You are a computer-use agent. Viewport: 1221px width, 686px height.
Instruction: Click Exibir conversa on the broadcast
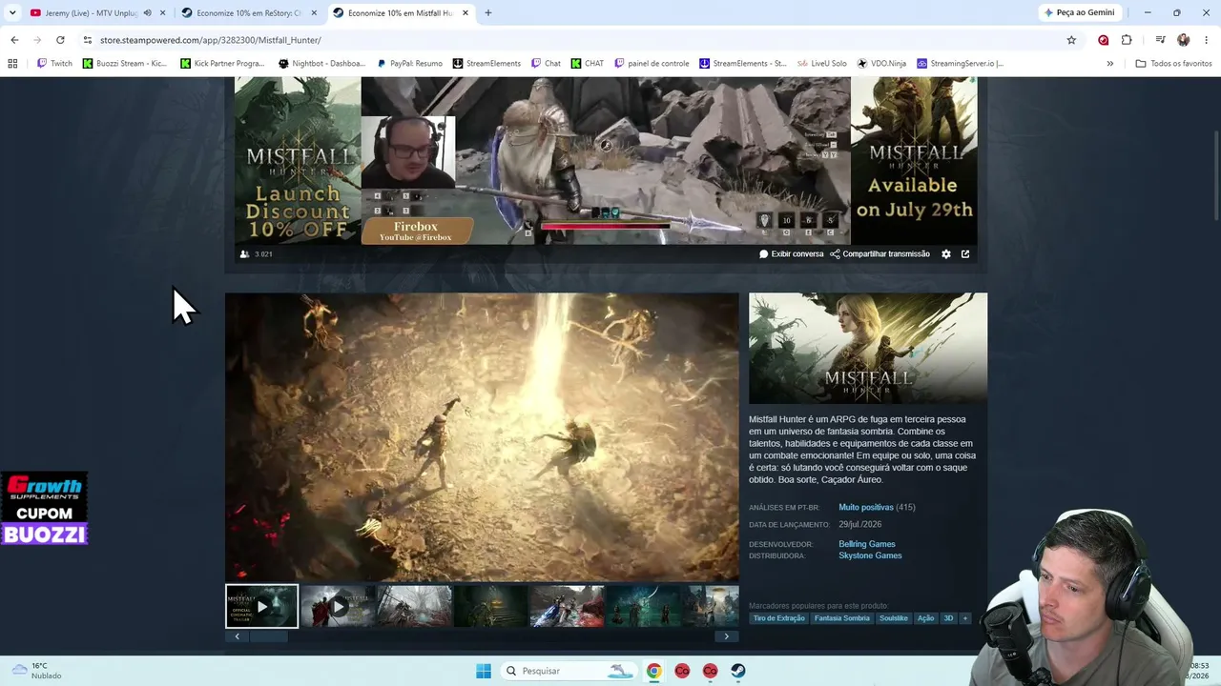click(x=791, y=254)
